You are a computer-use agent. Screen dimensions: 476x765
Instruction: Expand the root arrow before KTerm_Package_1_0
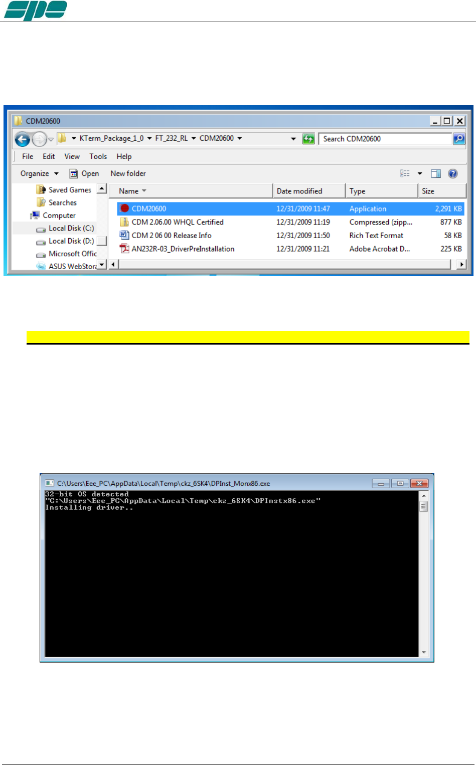pos(74,138)
